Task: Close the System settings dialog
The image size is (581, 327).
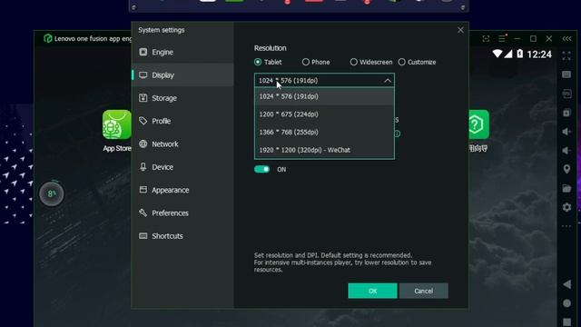Action: tap(460, 30)
